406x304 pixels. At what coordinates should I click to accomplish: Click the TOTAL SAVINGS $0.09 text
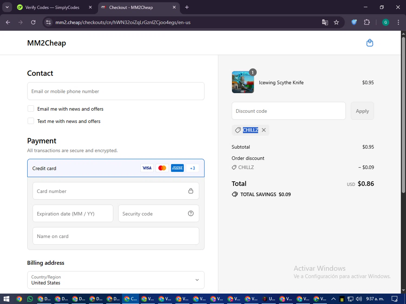pyautogui.click(x=265, y=194)
